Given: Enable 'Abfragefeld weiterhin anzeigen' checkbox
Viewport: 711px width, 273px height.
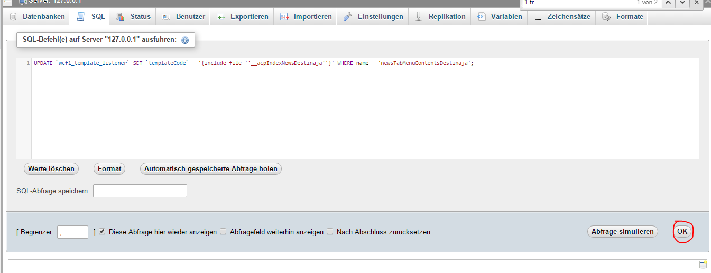Looking at the screenshot, I should 223,232.
